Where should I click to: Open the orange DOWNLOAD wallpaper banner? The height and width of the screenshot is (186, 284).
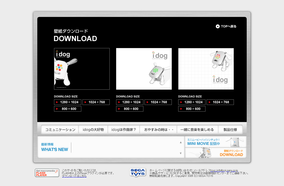point(216,153)
